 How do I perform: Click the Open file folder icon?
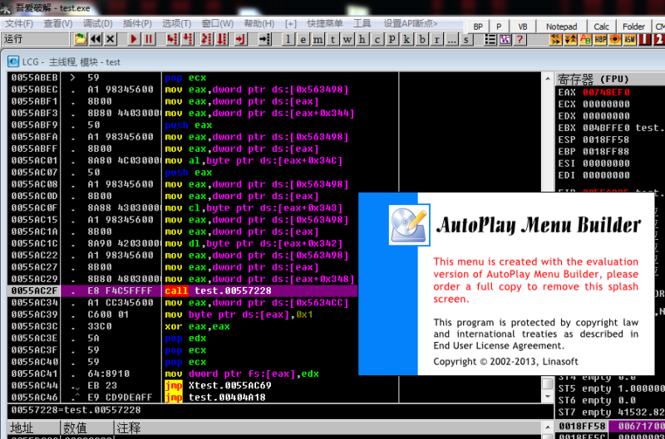80,39
